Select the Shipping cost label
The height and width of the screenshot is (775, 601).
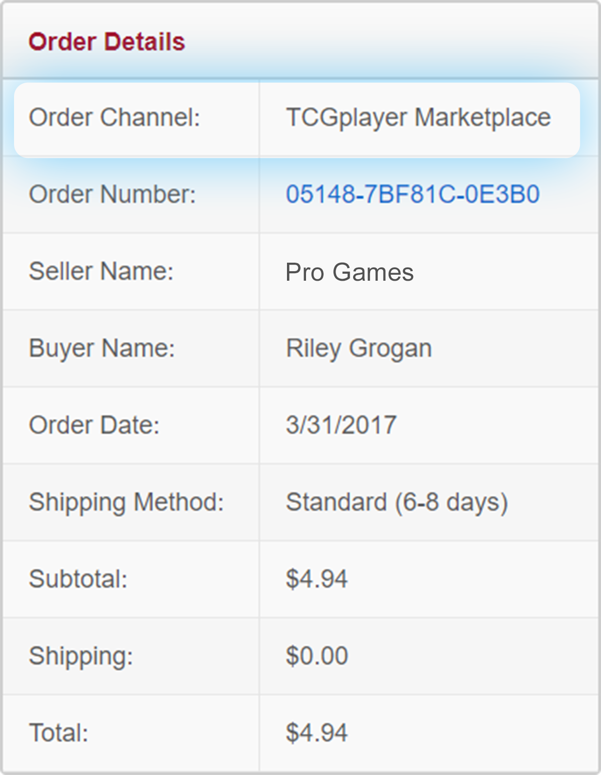tap(81, 657)
